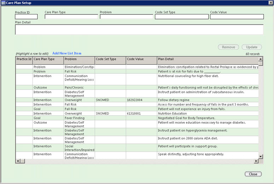Click the Plan Detail text area

click(x=139, y=30)
